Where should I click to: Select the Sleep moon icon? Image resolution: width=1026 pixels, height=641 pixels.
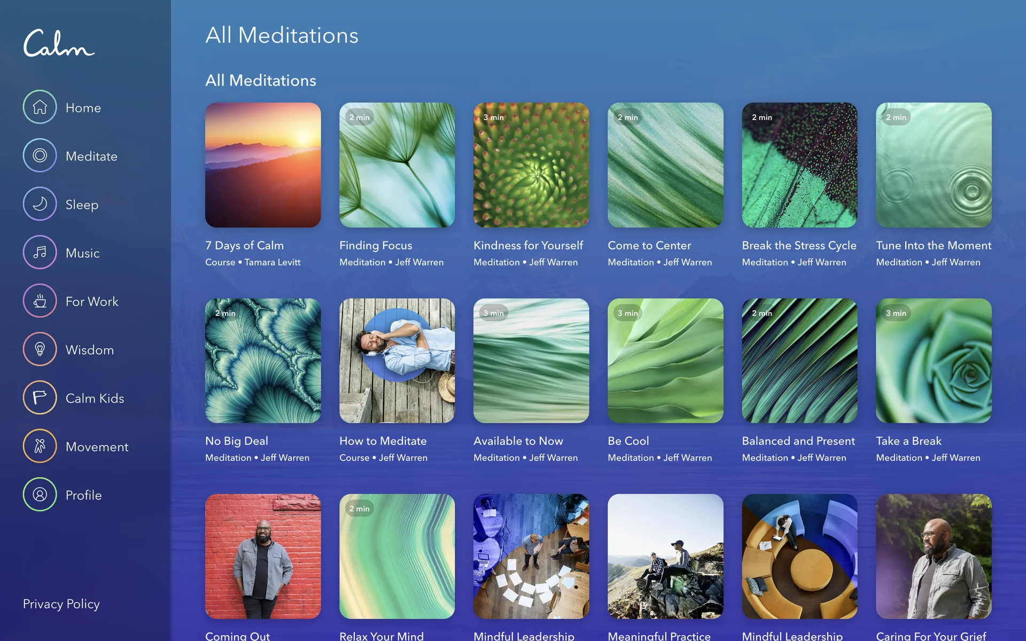click(40, 204)
